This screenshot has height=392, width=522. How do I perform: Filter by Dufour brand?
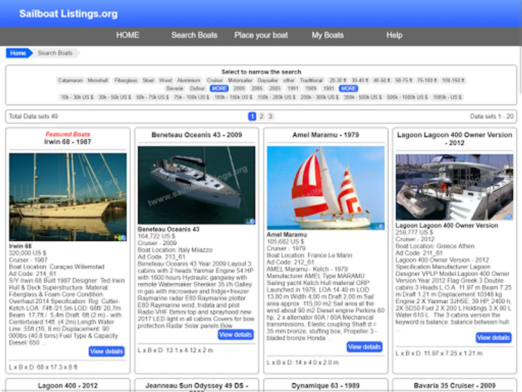[x=197, y=88]
